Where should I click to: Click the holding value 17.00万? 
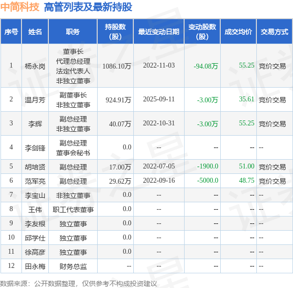(120, 167)
